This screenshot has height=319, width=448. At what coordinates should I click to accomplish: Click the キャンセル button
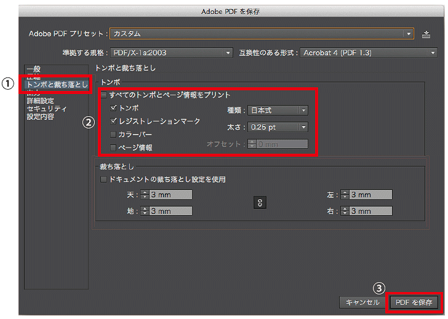[362, 302]
